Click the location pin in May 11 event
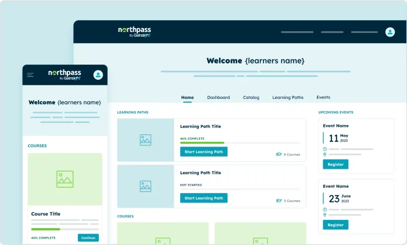 [324, 155]
